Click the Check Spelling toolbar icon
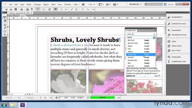 tap(32, 9)
